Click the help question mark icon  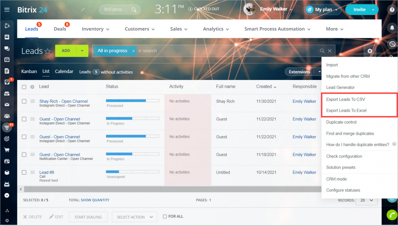point(392,10)
